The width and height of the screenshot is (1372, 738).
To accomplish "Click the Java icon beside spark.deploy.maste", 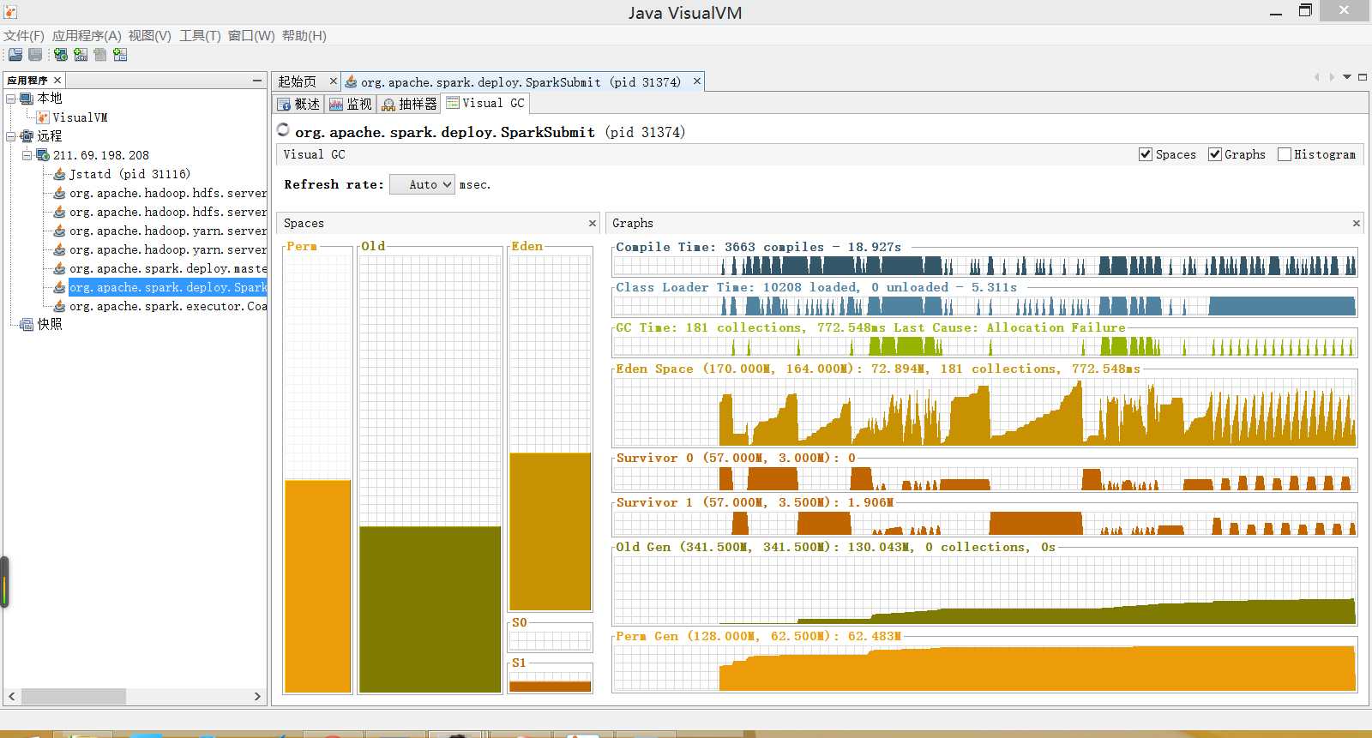I will 59,268.
